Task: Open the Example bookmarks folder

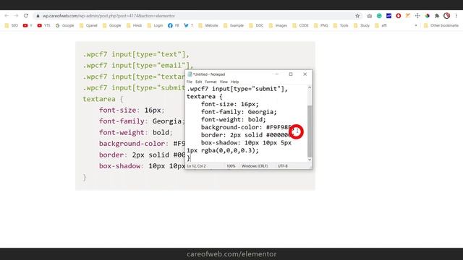Action: 234,26
